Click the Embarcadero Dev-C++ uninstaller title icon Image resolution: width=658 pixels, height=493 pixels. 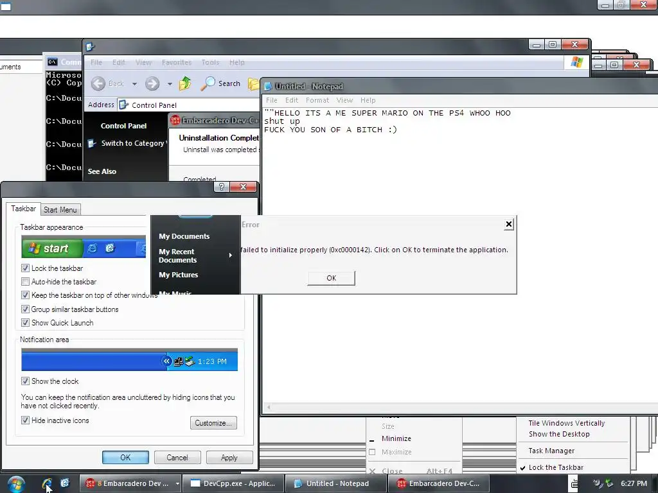(175, 120)
